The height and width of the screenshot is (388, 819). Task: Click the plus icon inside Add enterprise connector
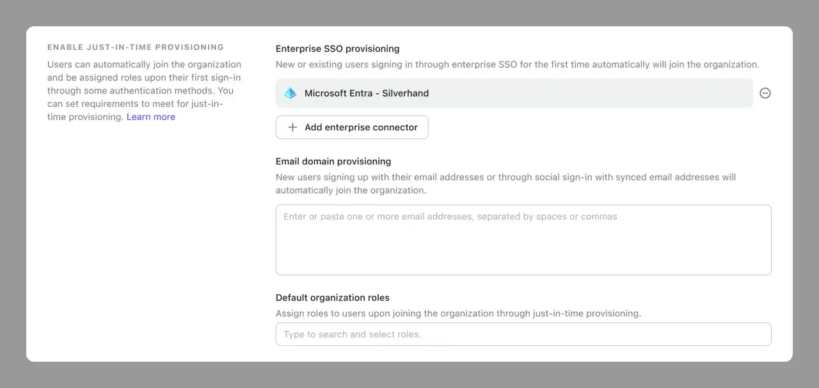292,127
